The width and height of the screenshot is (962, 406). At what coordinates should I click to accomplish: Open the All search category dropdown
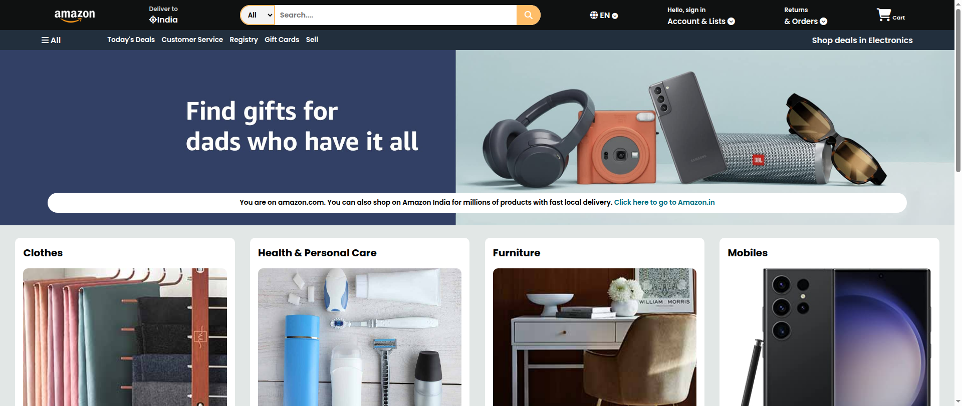[259, 15]
